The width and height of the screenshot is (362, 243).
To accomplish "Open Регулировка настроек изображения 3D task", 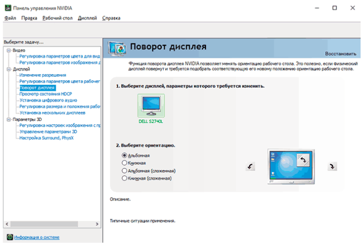I will [x=60, y=125].
